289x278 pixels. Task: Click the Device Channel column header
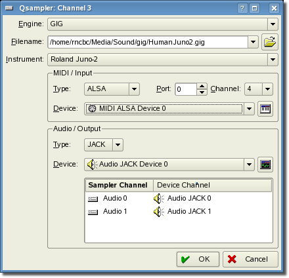[212, 186]
